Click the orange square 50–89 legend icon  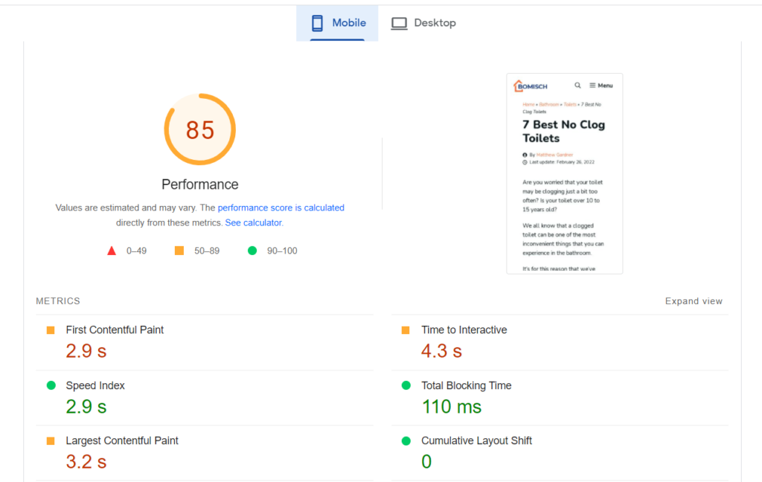pos(179,251)
